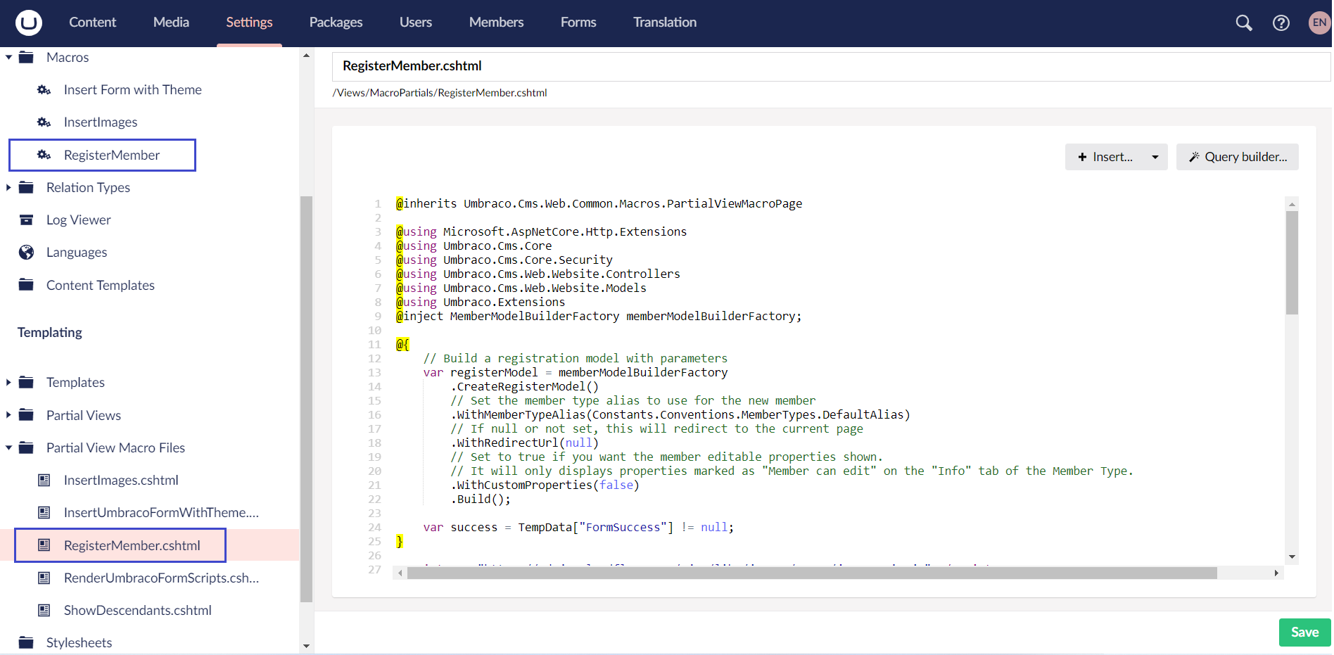The image size is (1334, 655).
Task: Click the Log Viewer box icon
Action: [27, 220]
